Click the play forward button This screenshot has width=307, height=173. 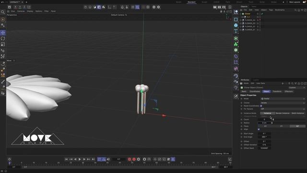tap(80, 159)
